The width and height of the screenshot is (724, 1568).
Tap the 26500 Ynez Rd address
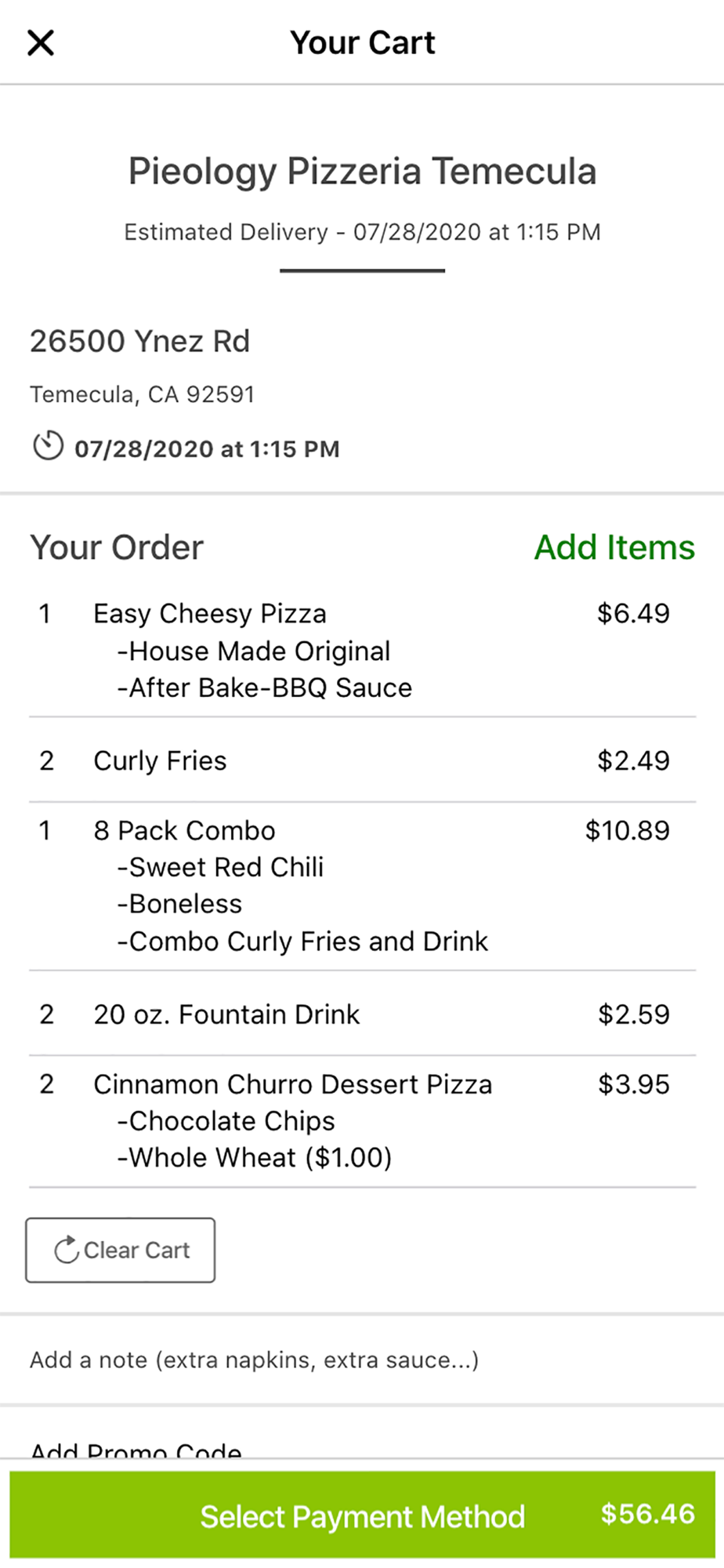pyautogui.click(x=139, y=342)
